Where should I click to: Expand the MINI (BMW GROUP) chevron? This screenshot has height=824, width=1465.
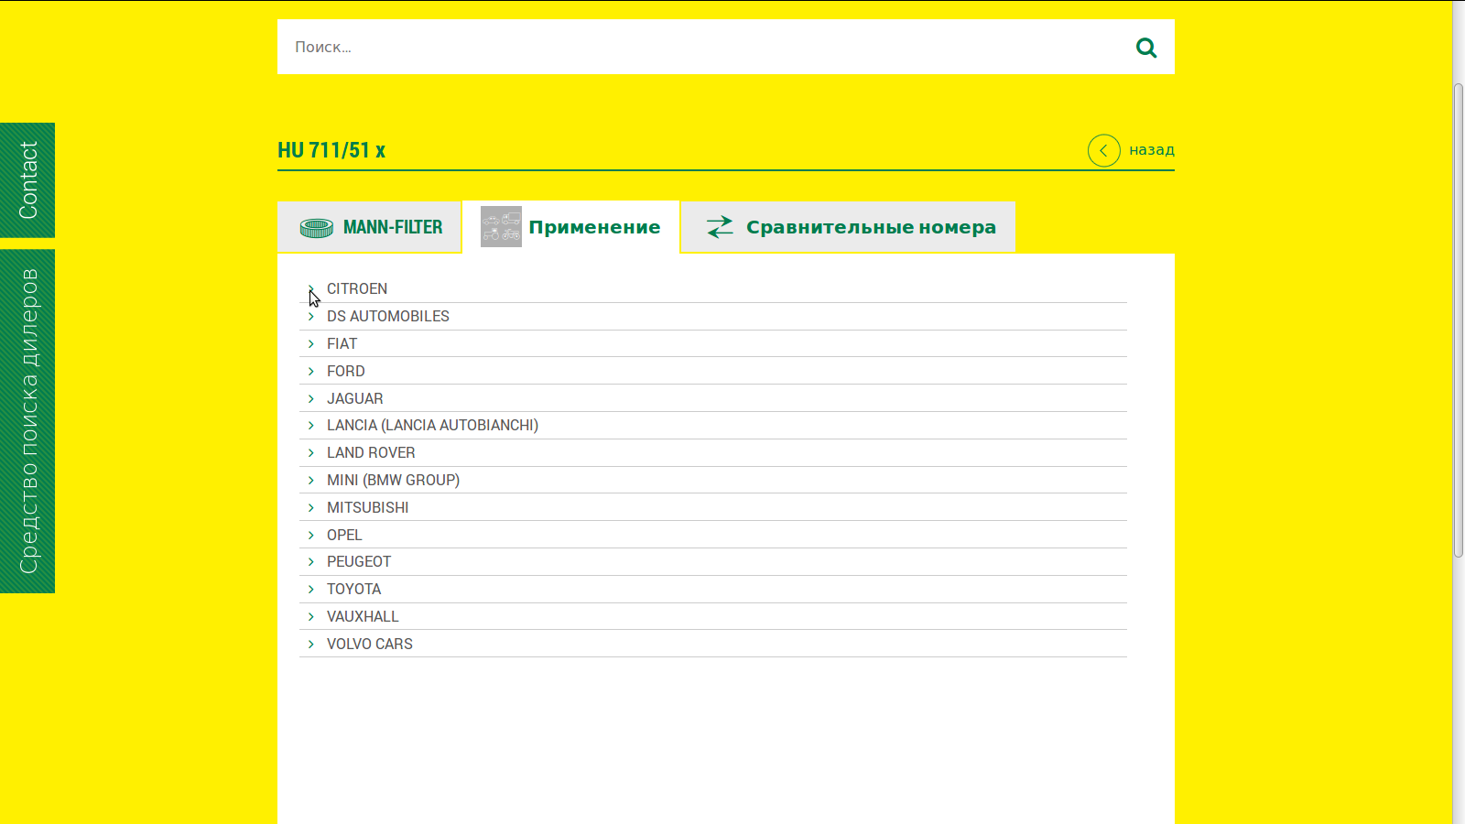click(311, 481)
